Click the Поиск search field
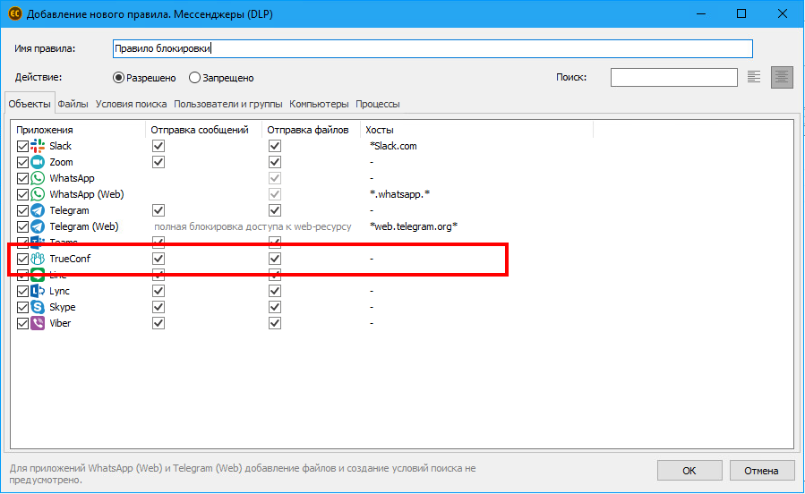Viewport: 805px width, 494px height. tap(673, 78)
